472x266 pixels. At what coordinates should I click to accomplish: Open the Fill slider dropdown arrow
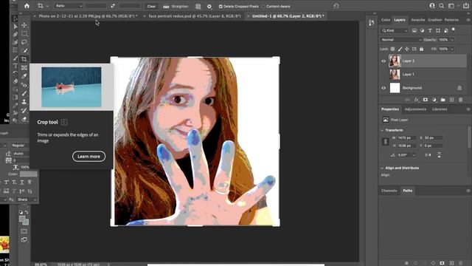tap(452, 49)
